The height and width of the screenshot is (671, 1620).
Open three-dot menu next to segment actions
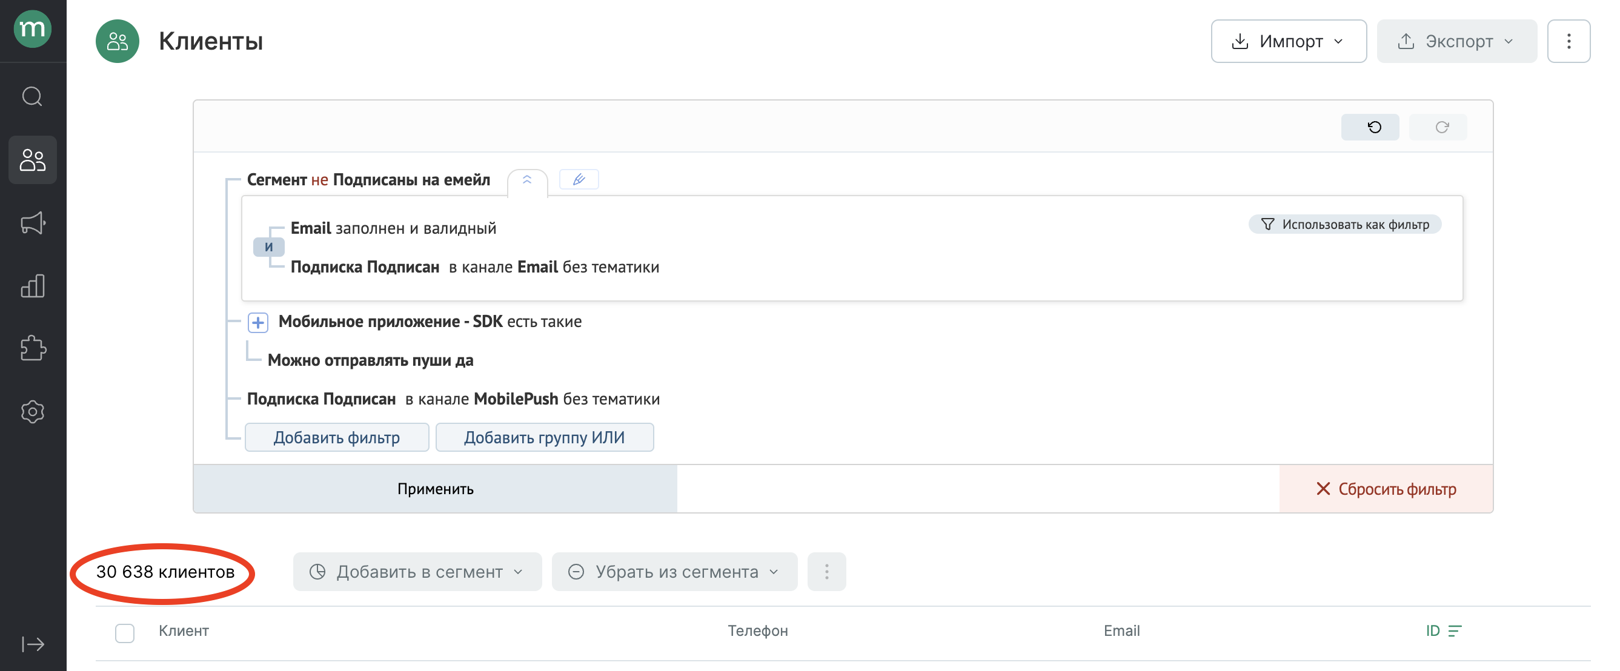pos(826,572)
